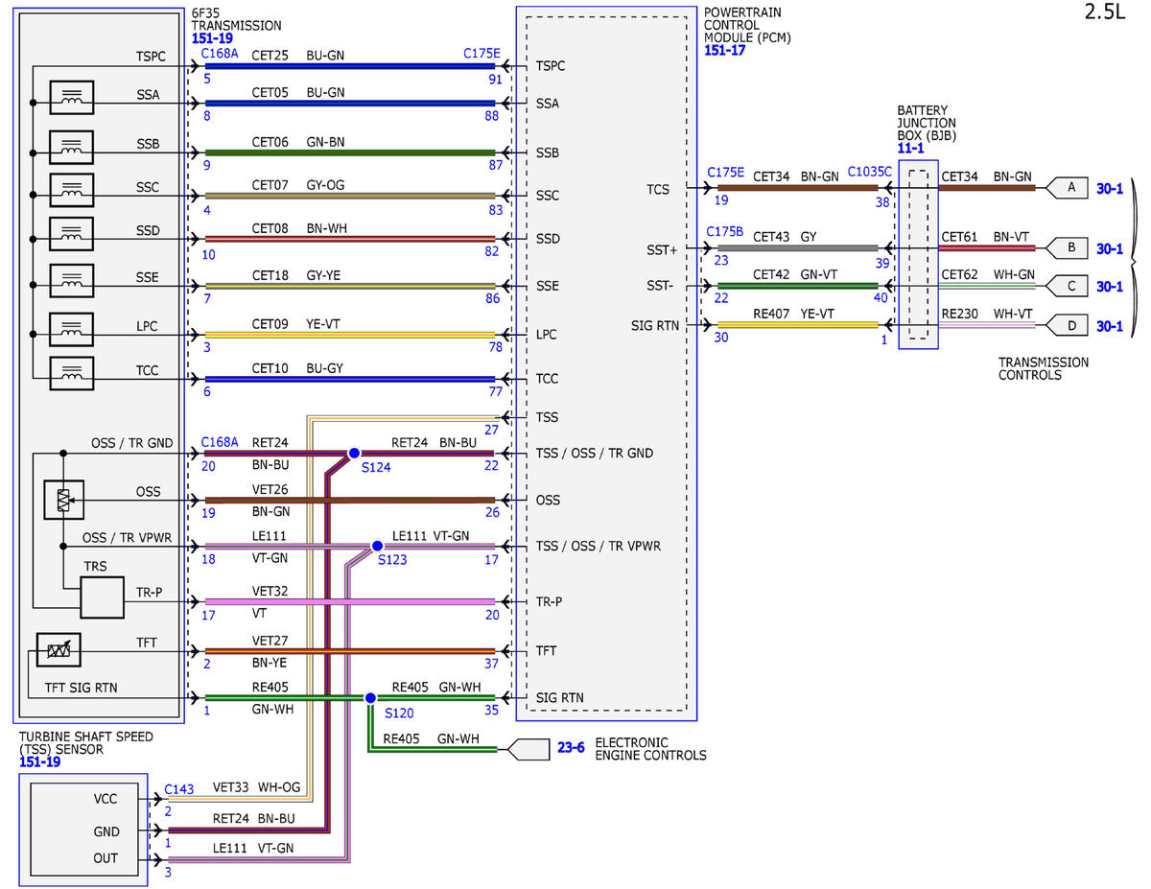Click the C1035C connector label
Image resolution: width=1151 pixels, height=889 pixels.
pos(869,172)
